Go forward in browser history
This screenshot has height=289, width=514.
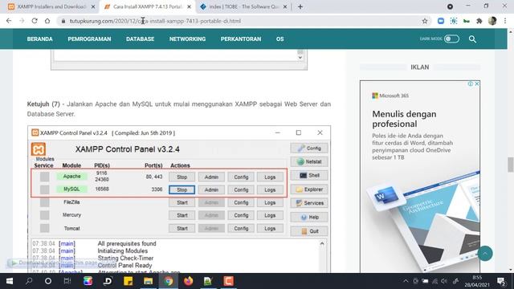pyautogui.click(x=22, y=21)
